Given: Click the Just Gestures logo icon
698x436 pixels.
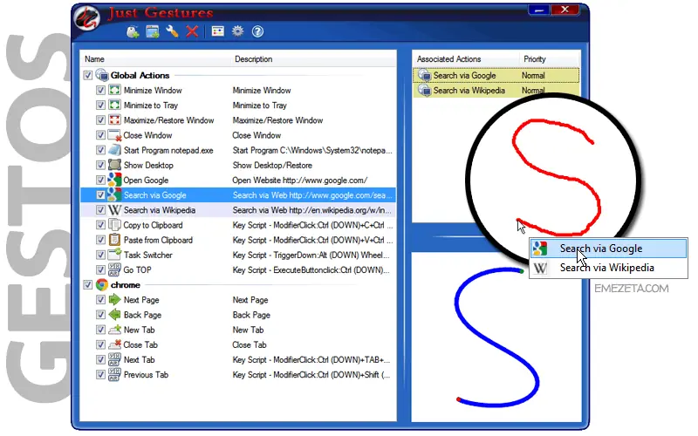Looking at the screenshot, I should (88, 18).
